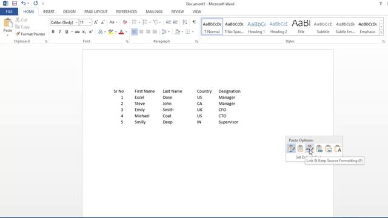Open Font dialog launcher
Image resolution: width=388 pixels, height=218 pixels.
(127, 42)
